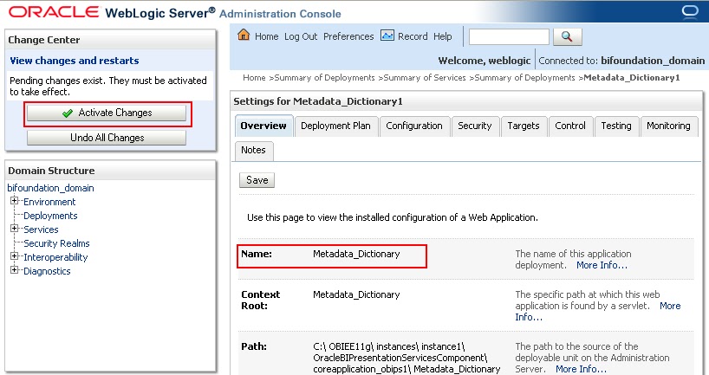Open bifoundation_domain in Domain Structure
Screen dimensions: 709x375
click(50, 188)
